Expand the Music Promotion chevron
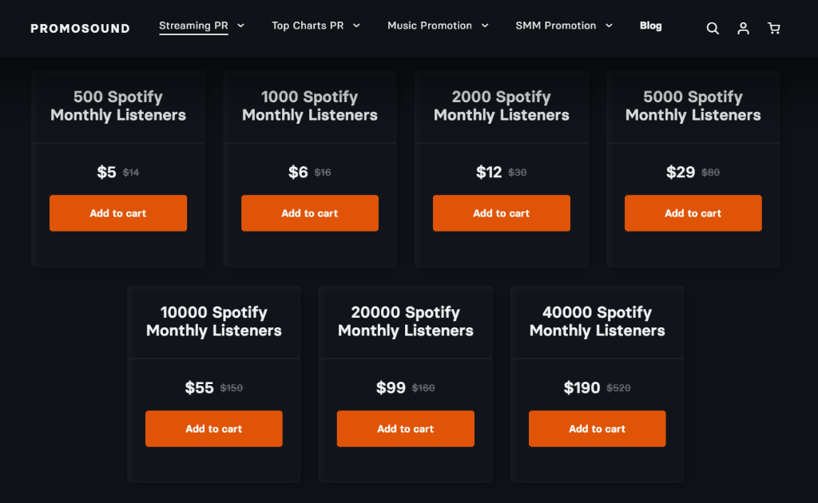The image size is (818, 503). pos(485,26)
